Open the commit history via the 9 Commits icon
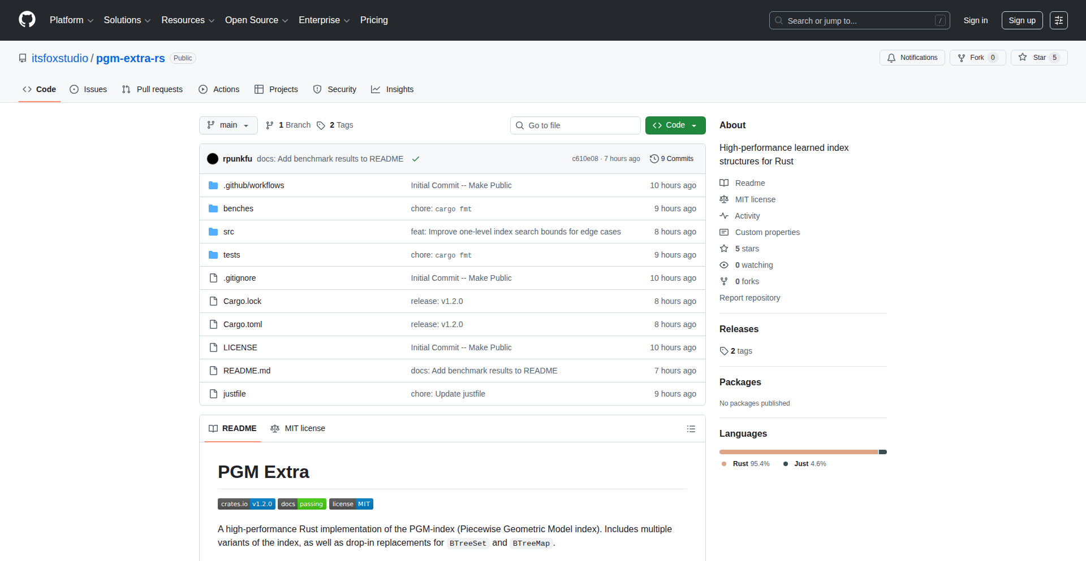Screen dimensions: 1086x561 click(655, 159)
